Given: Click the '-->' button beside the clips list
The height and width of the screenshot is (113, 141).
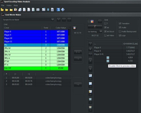Looking at the screenshot, I should pos(78,85).
